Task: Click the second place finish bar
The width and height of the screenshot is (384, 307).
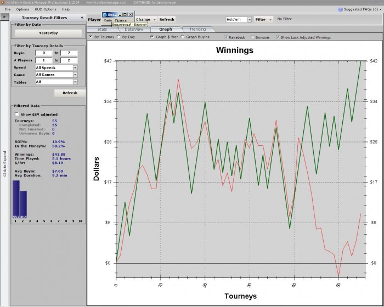Action: (x=23, y=204)
